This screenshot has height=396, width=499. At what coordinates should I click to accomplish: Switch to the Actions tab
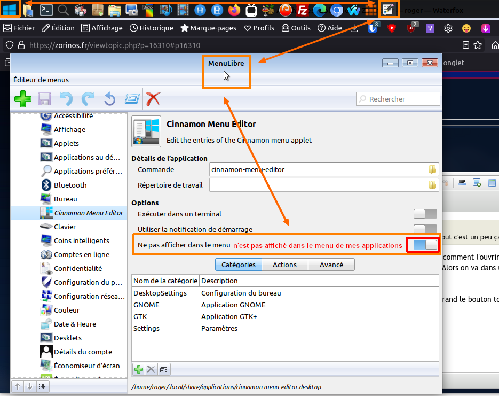click(x=284, y=265)
